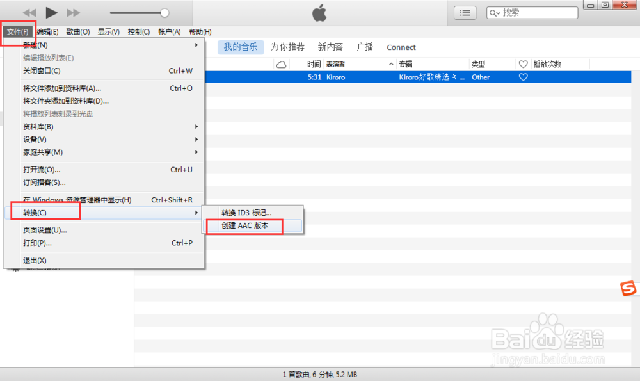Expand the 新建(N) submenu
This screenshot has height=381, width=640.
pyautogui.click(x=104, y=45)
